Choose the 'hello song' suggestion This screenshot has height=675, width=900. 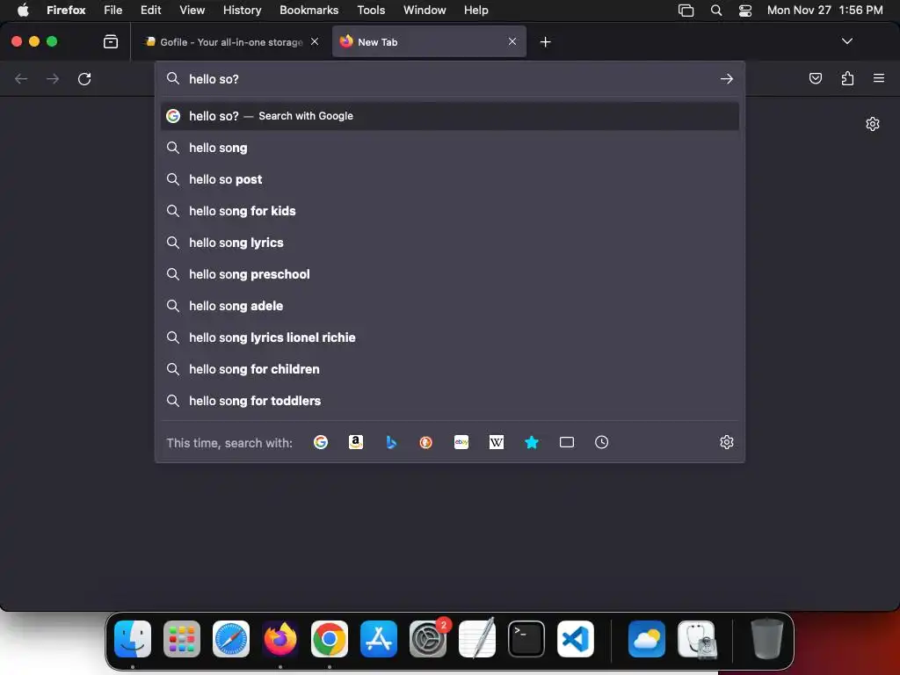click(x=450, y=148)
